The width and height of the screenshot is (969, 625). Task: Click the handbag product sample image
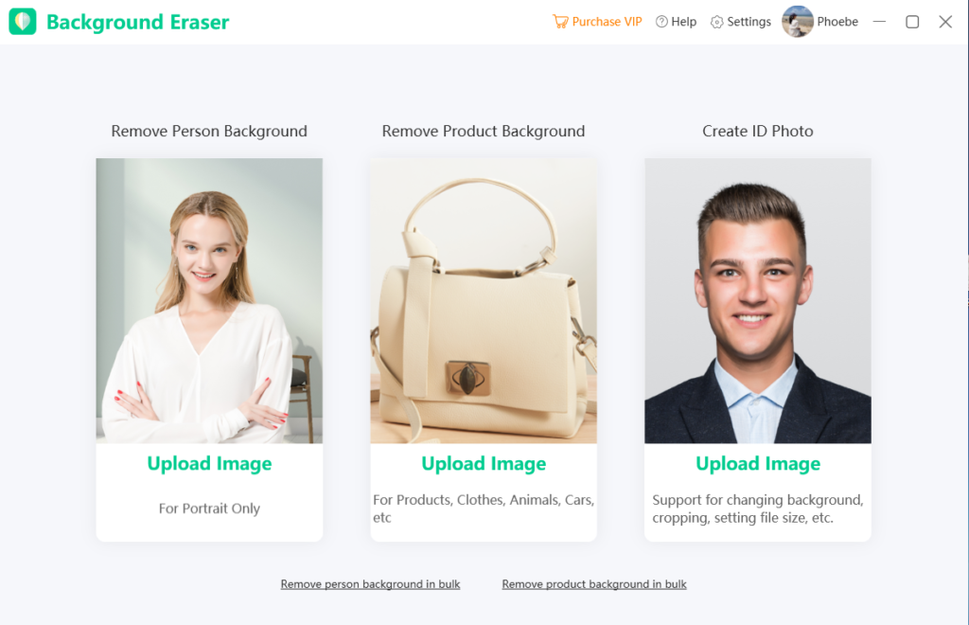484,300
